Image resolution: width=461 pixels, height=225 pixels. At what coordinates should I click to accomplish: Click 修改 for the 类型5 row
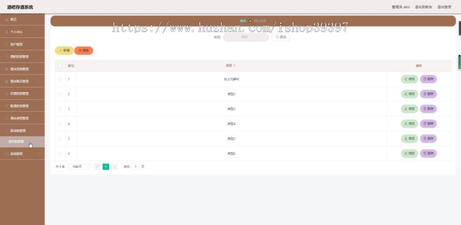(409, 139)
